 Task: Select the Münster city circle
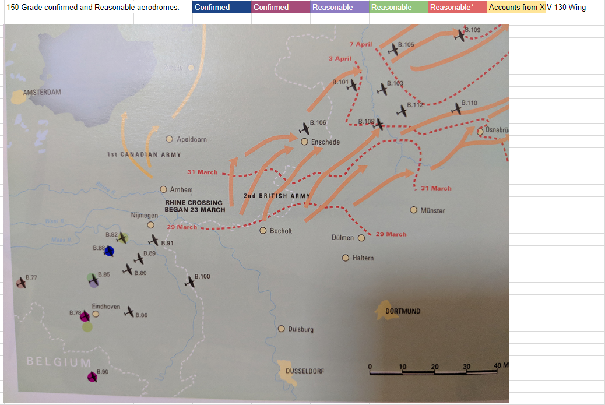pos(414,210)
